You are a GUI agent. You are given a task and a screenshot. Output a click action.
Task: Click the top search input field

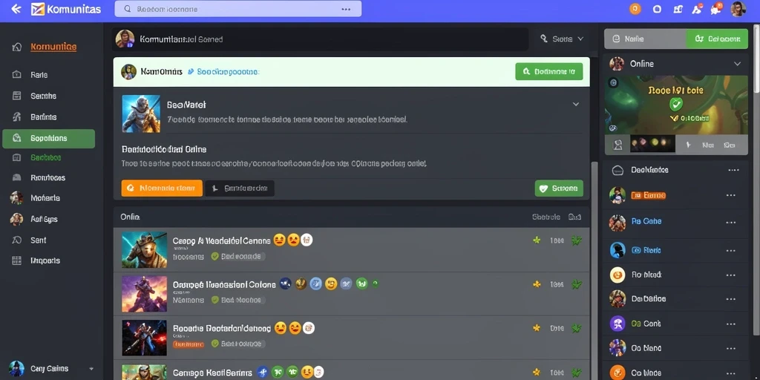tap(237, 9)
